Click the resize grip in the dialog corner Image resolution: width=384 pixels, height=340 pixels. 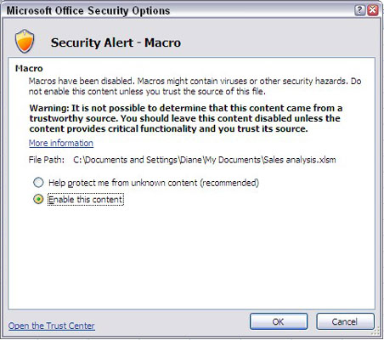376,331
